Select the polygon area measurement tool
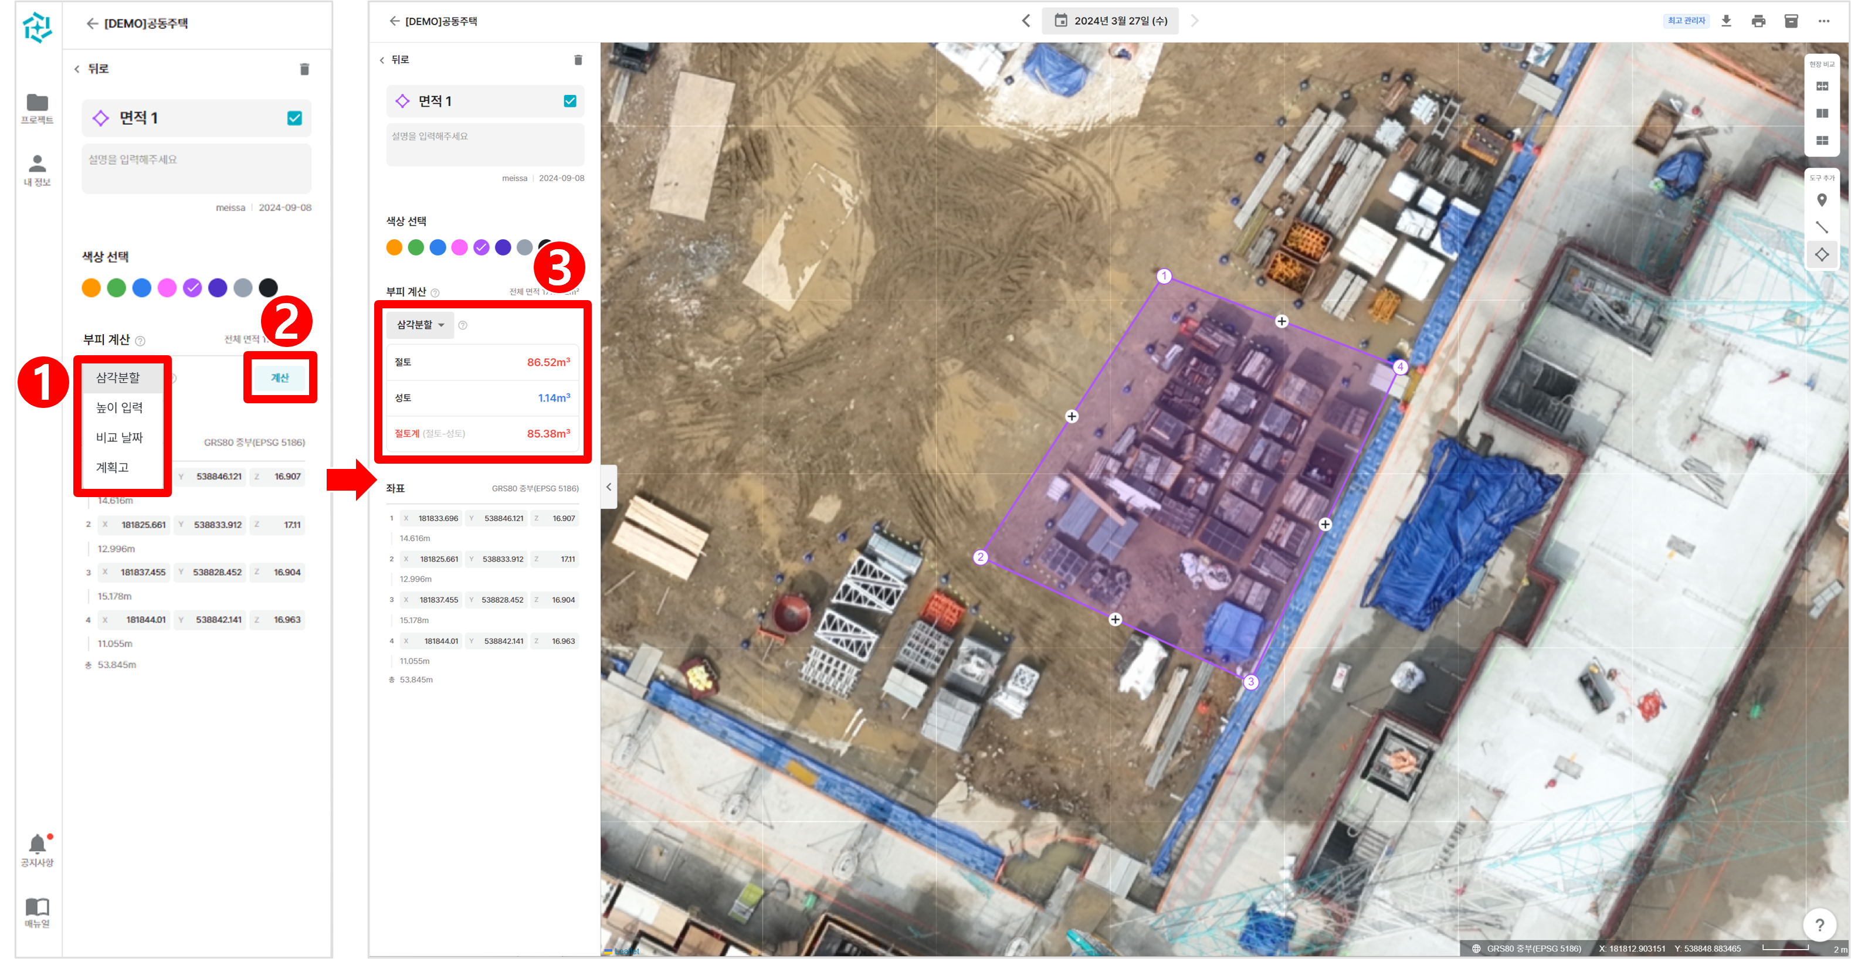The height and width of the screenshot is (959, 1851). click(1822, 255)
